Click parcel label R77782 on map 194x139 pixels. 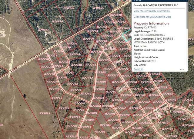(x=130, y=102)
